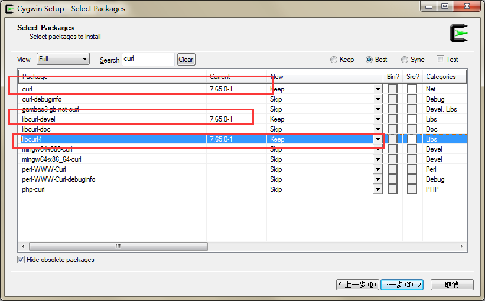This screenshot has width=485, height=301.
Task: Toggle the Src checkbox for libcurl-devel row
Action: pyautogui.click(x=412, y=119)
